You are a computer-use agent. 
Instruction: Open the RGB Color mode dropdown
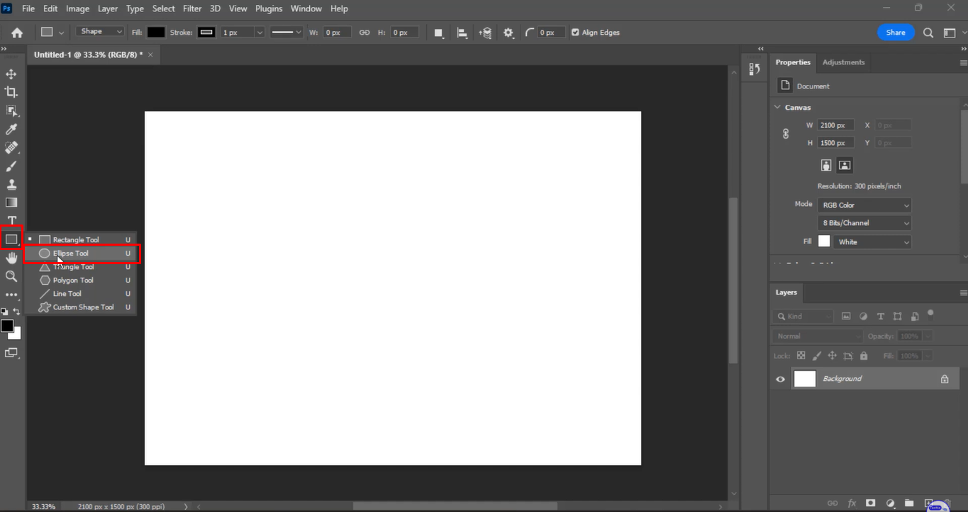point(864,205)
